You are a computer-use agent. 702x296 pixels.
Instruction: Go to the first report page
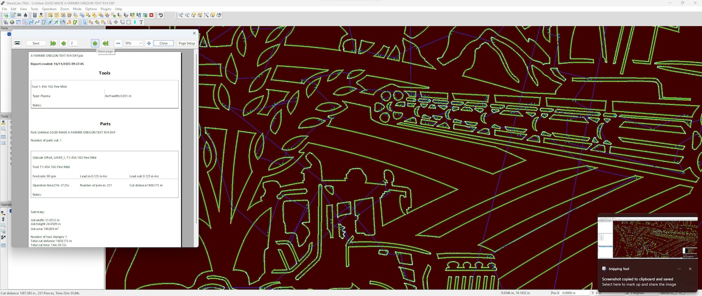tap(53, 43)
